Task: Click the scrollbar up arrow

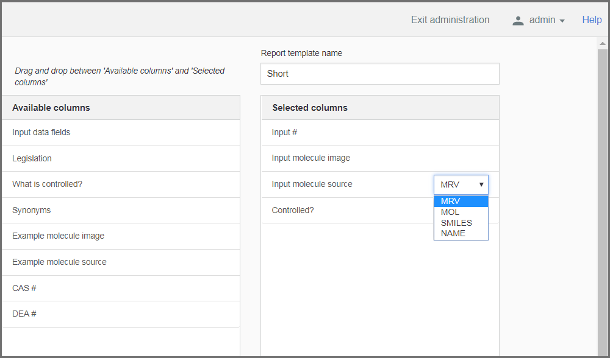Action: [603, 44]
